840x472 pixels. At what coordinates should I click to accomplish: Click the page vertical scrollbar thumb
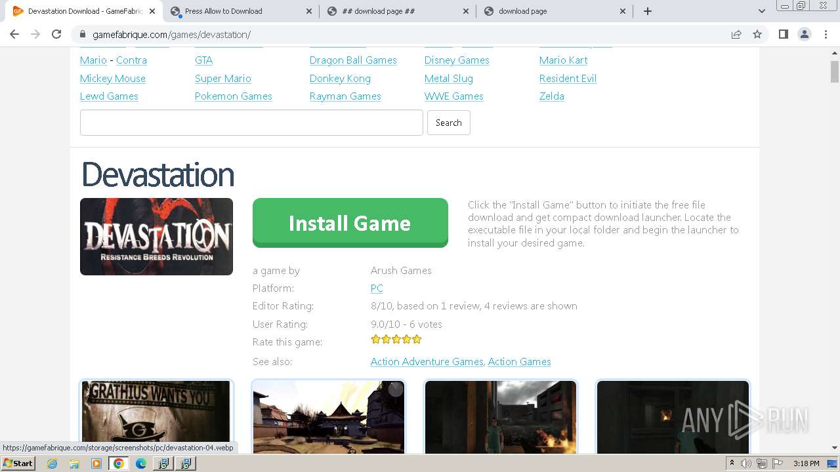pos(835,71)
